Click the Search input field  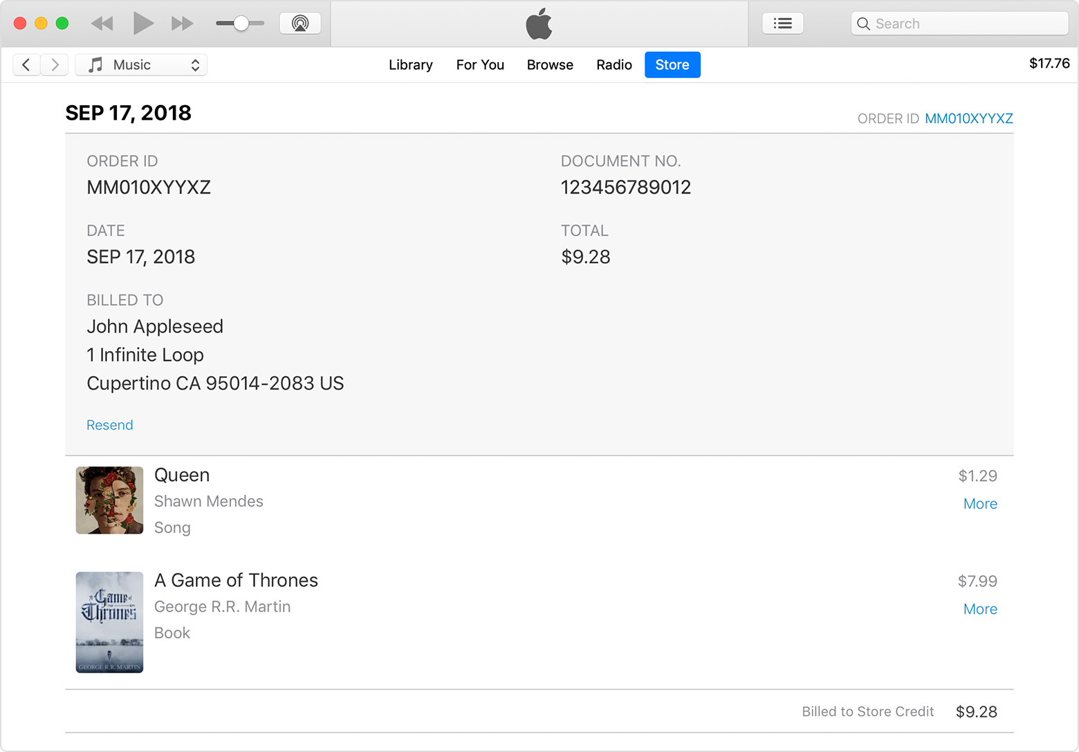point(959,23)
